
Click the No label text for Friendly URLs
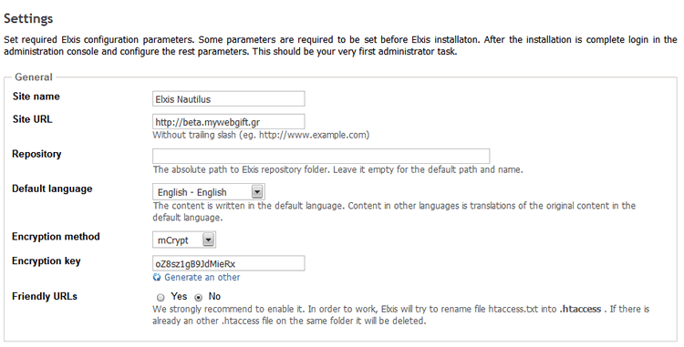(214, 296)
